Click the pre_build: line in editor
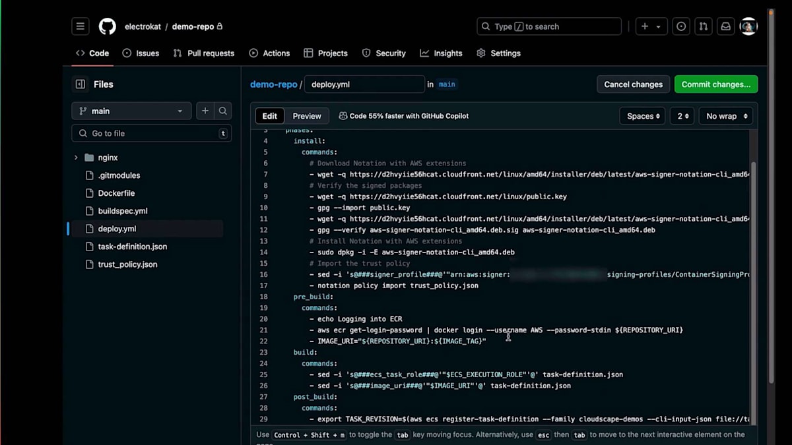The height and width of the screenshot is (445, 792). click(x=313, y=297)
